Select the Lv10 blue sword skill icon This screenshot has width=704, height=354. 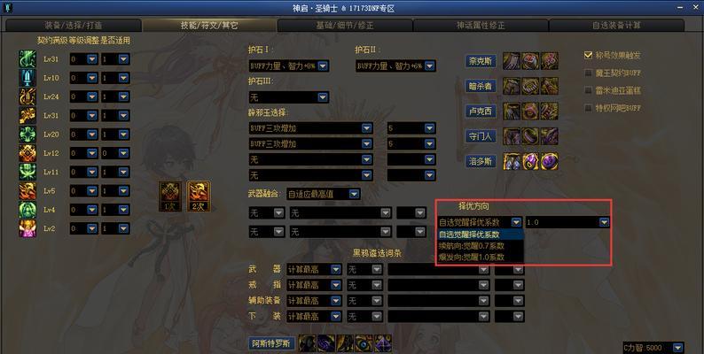click(27, 78)
